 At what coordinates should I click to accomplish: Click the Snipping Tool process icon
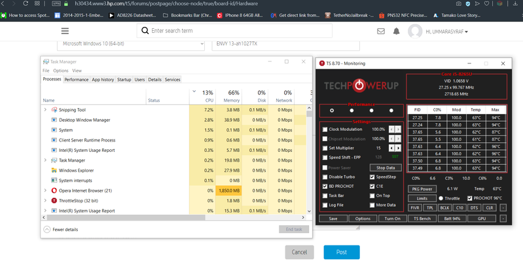[54, 110]
